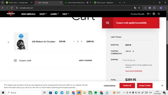
Task: Open the NEW ARRIVALS menu item
Action: [28, 14]
